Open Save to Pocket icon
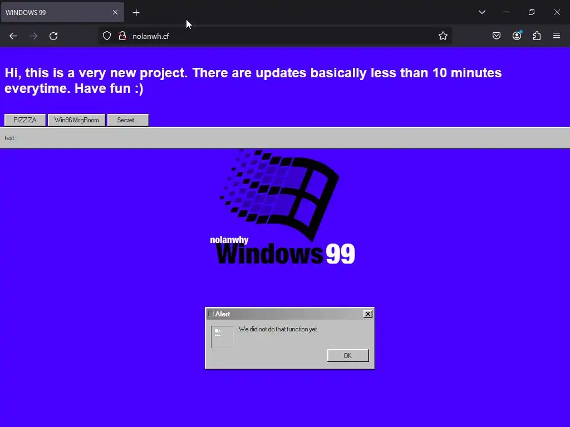570x427 pixels. tap(497, 36)
